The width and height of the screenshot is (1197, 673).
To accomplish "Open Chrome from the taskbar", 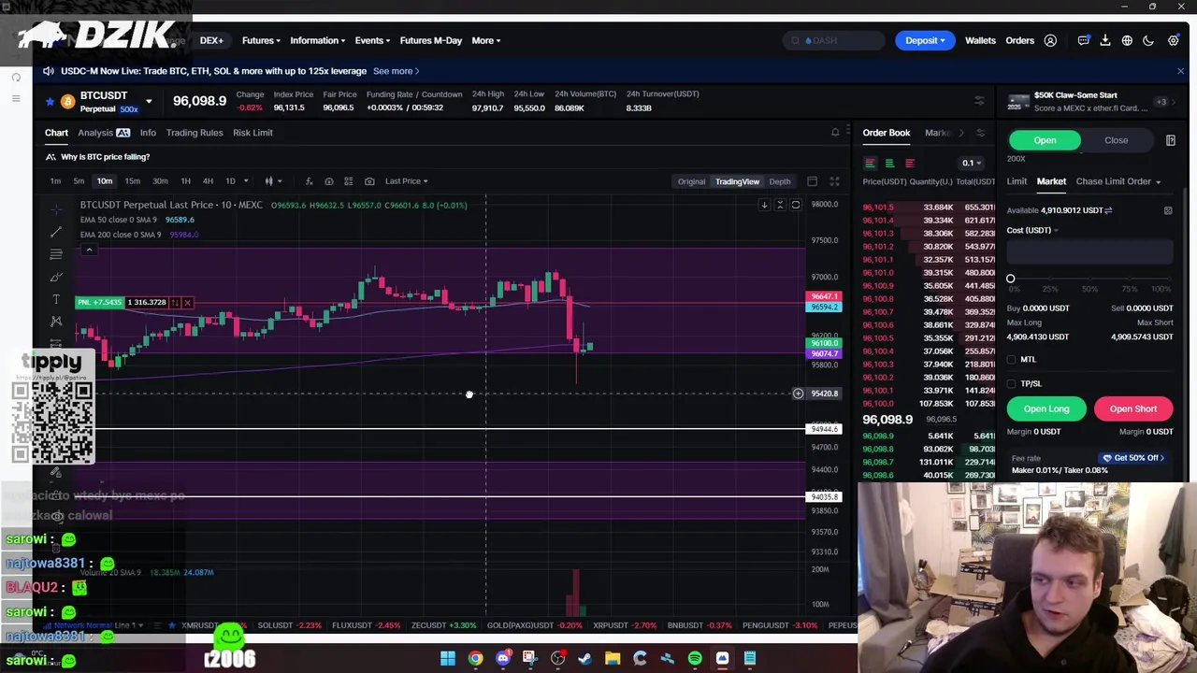I will point(475,659).
